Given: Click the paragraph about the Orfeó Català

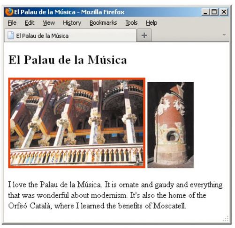Looking at the screenshot, I should coord(115,195).
